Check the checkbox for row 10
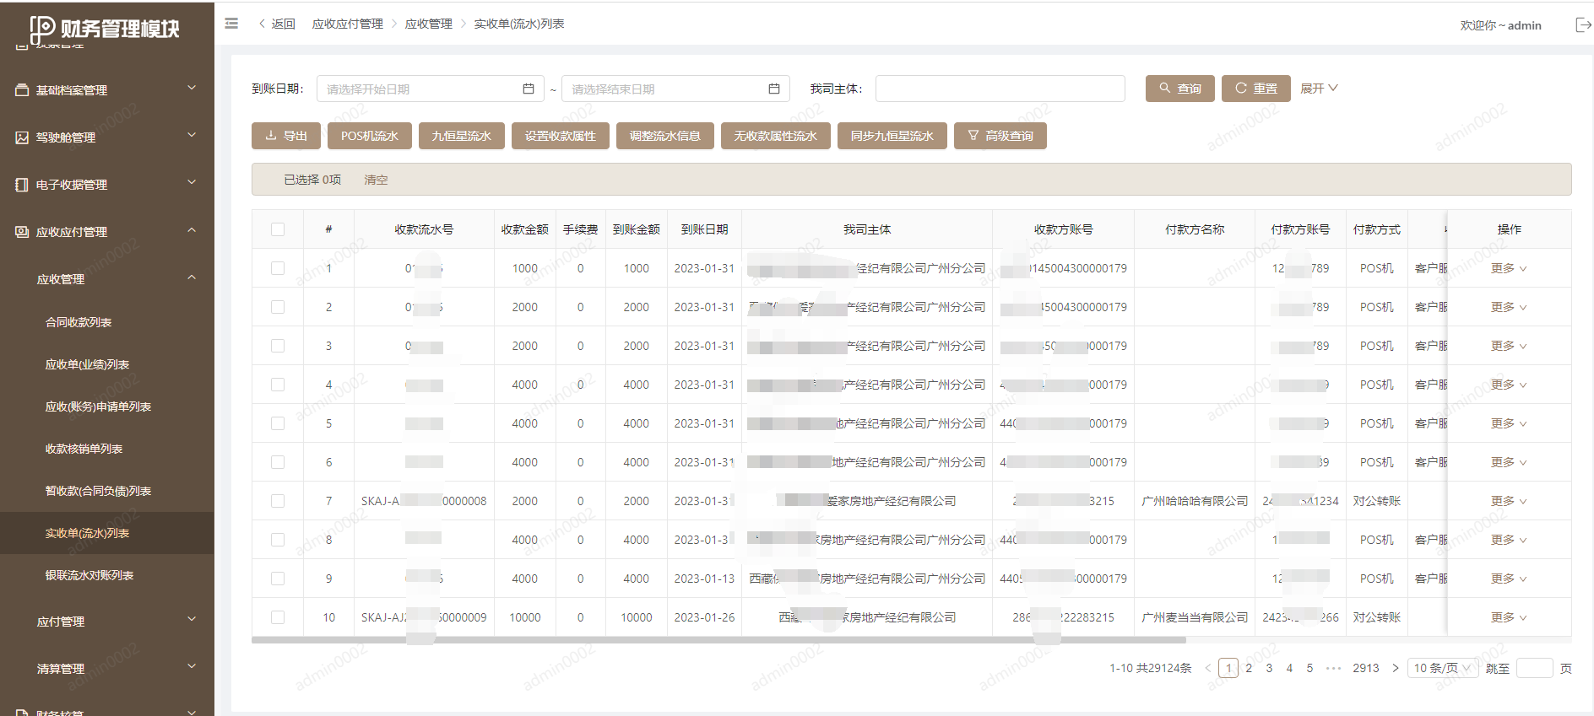 click(278, 617)
